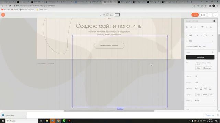
Task: Align element to horizontal center
Action: (191, 27)
